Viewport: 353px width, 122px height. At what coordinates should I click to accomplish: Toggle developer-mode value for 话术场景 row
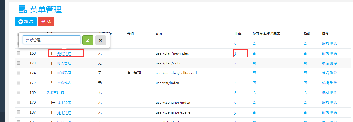[x=254, y=103]
